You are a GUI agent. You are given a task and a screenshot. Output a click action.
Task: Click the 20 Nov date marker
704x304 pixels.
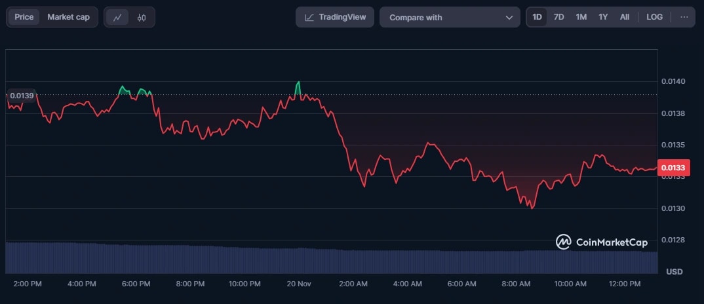299,284
